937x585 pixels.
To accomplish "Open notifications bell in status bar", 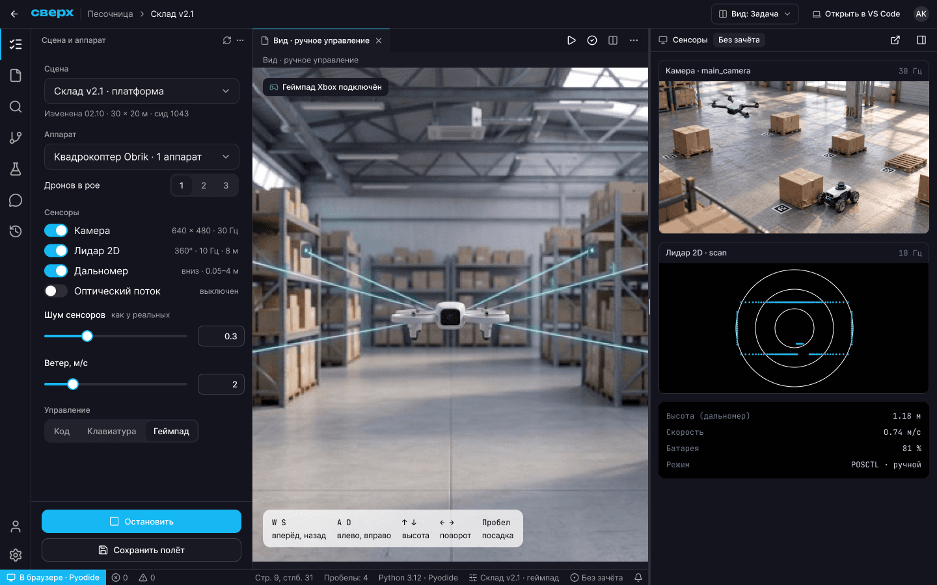I will click(638, 577).
